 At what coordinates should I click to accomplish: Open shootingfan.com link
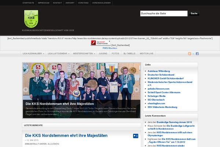pyautogui.click(x=156, y=103)
